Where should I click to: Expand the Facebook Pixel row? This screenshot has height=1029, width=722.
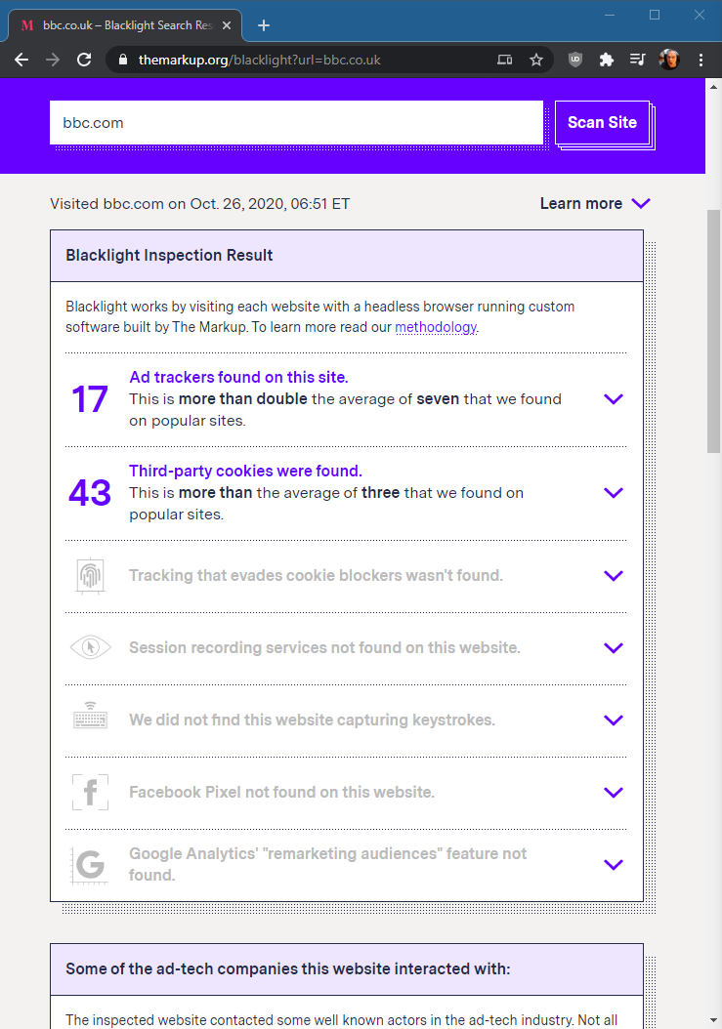pos(613,792)
